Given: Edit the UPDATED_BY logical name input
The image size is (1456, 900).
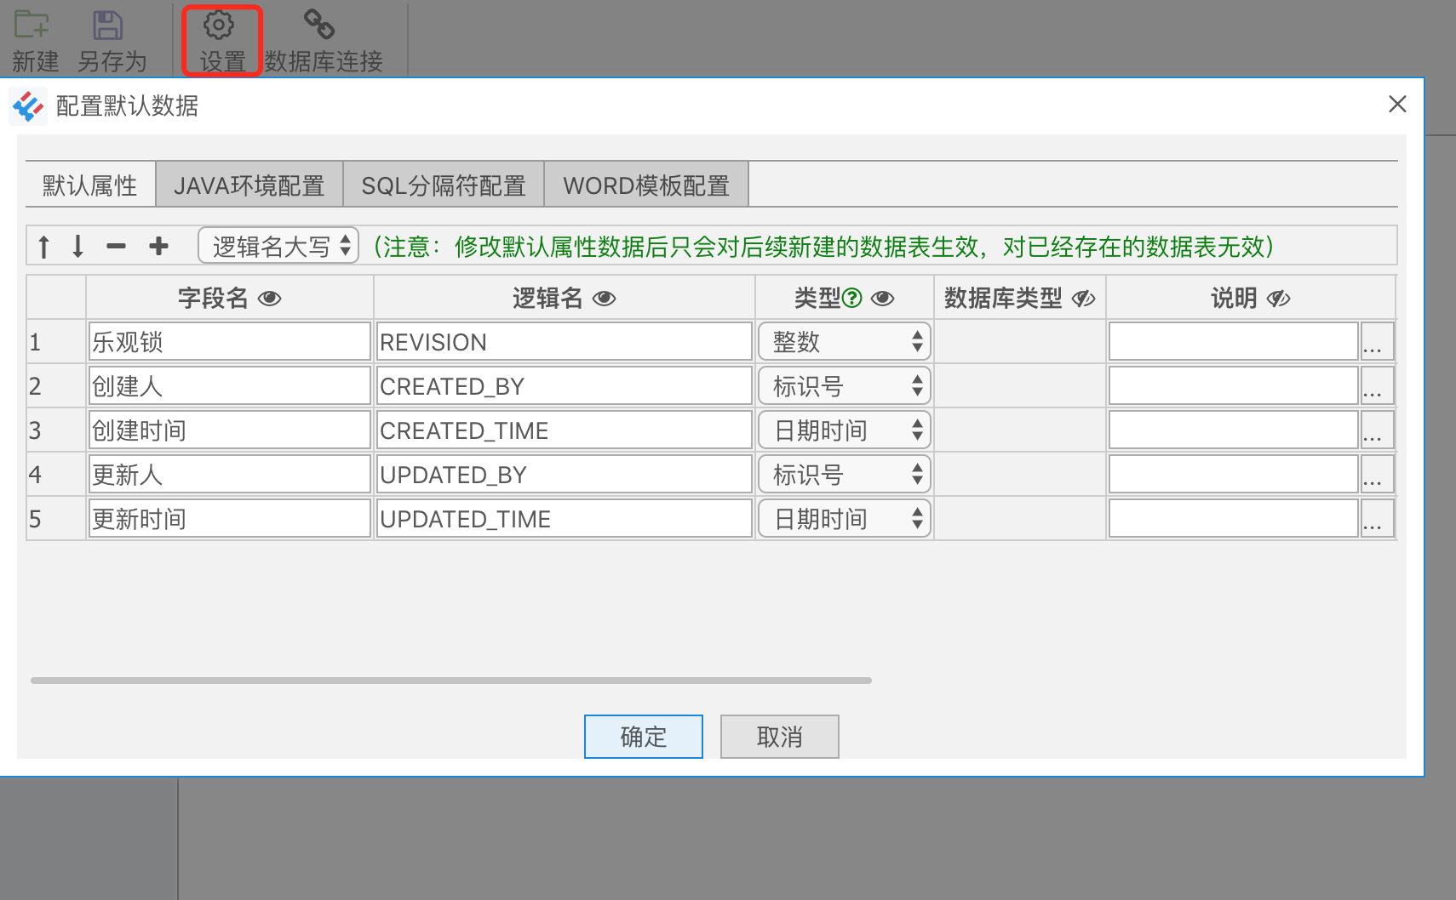Looking at the screenshot, I should 565,475.
